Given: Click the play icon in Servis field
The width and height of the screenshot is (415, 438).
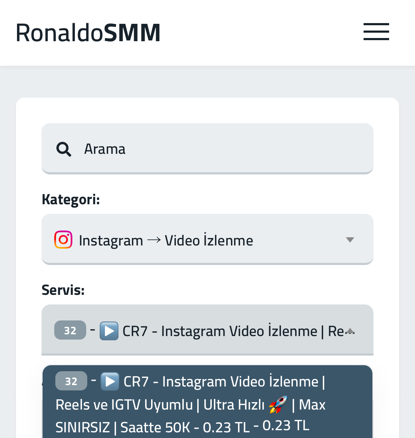Looking at the screenshot, I should pos(109,331).
